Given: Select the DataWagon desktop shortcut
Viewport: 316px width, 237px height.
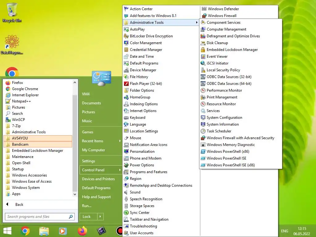Looking at the screenshot, I should (x=12, y=44).
